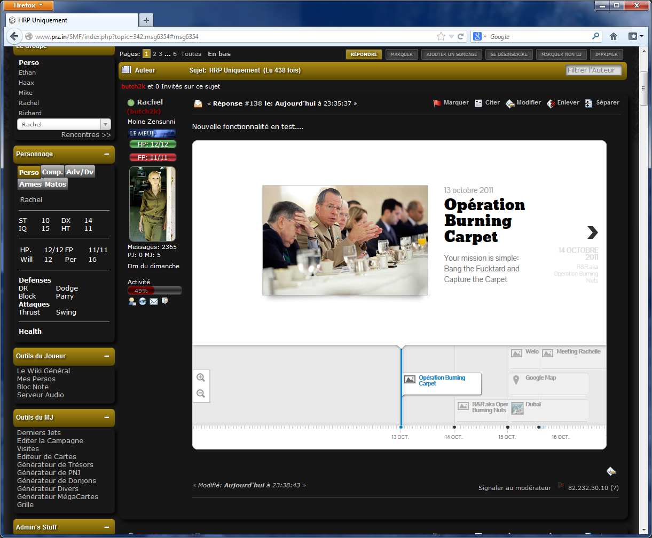Go to next timeline slide arrow
Viewport: 652px width, 538px height.
click(x=592, y=232)
